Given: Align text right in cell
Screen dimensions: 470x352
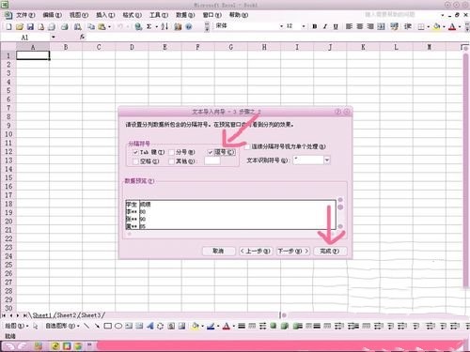Looking at the screenshot, I should tap(370, 26).
